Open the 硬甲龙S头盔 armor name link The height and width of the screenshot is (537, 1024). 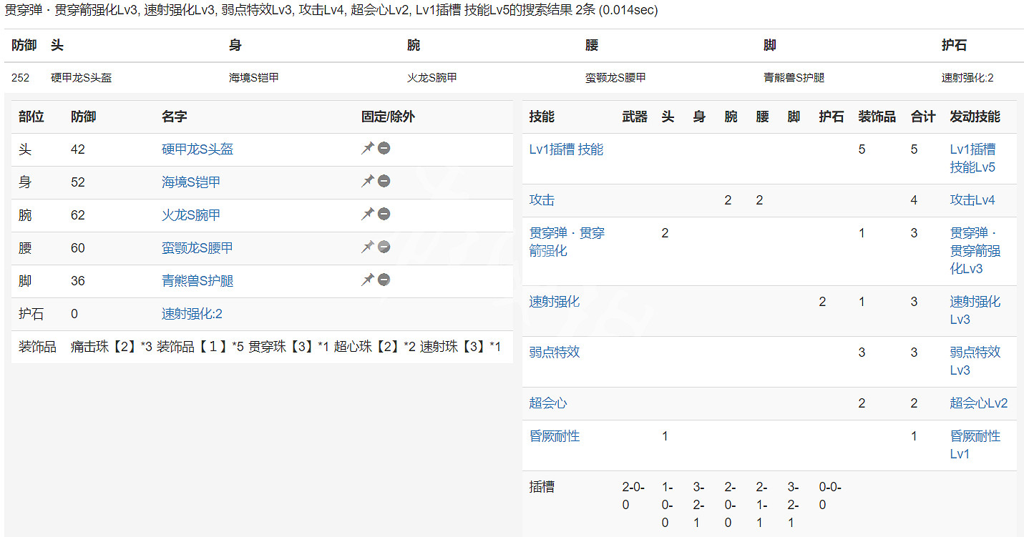pyautogui.click(x=198, y=149)
